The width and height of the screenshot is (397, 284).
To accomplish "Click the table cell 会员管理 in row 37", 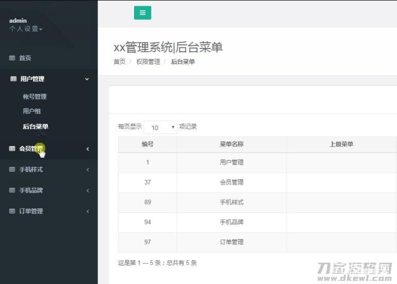I will (231, 182).
